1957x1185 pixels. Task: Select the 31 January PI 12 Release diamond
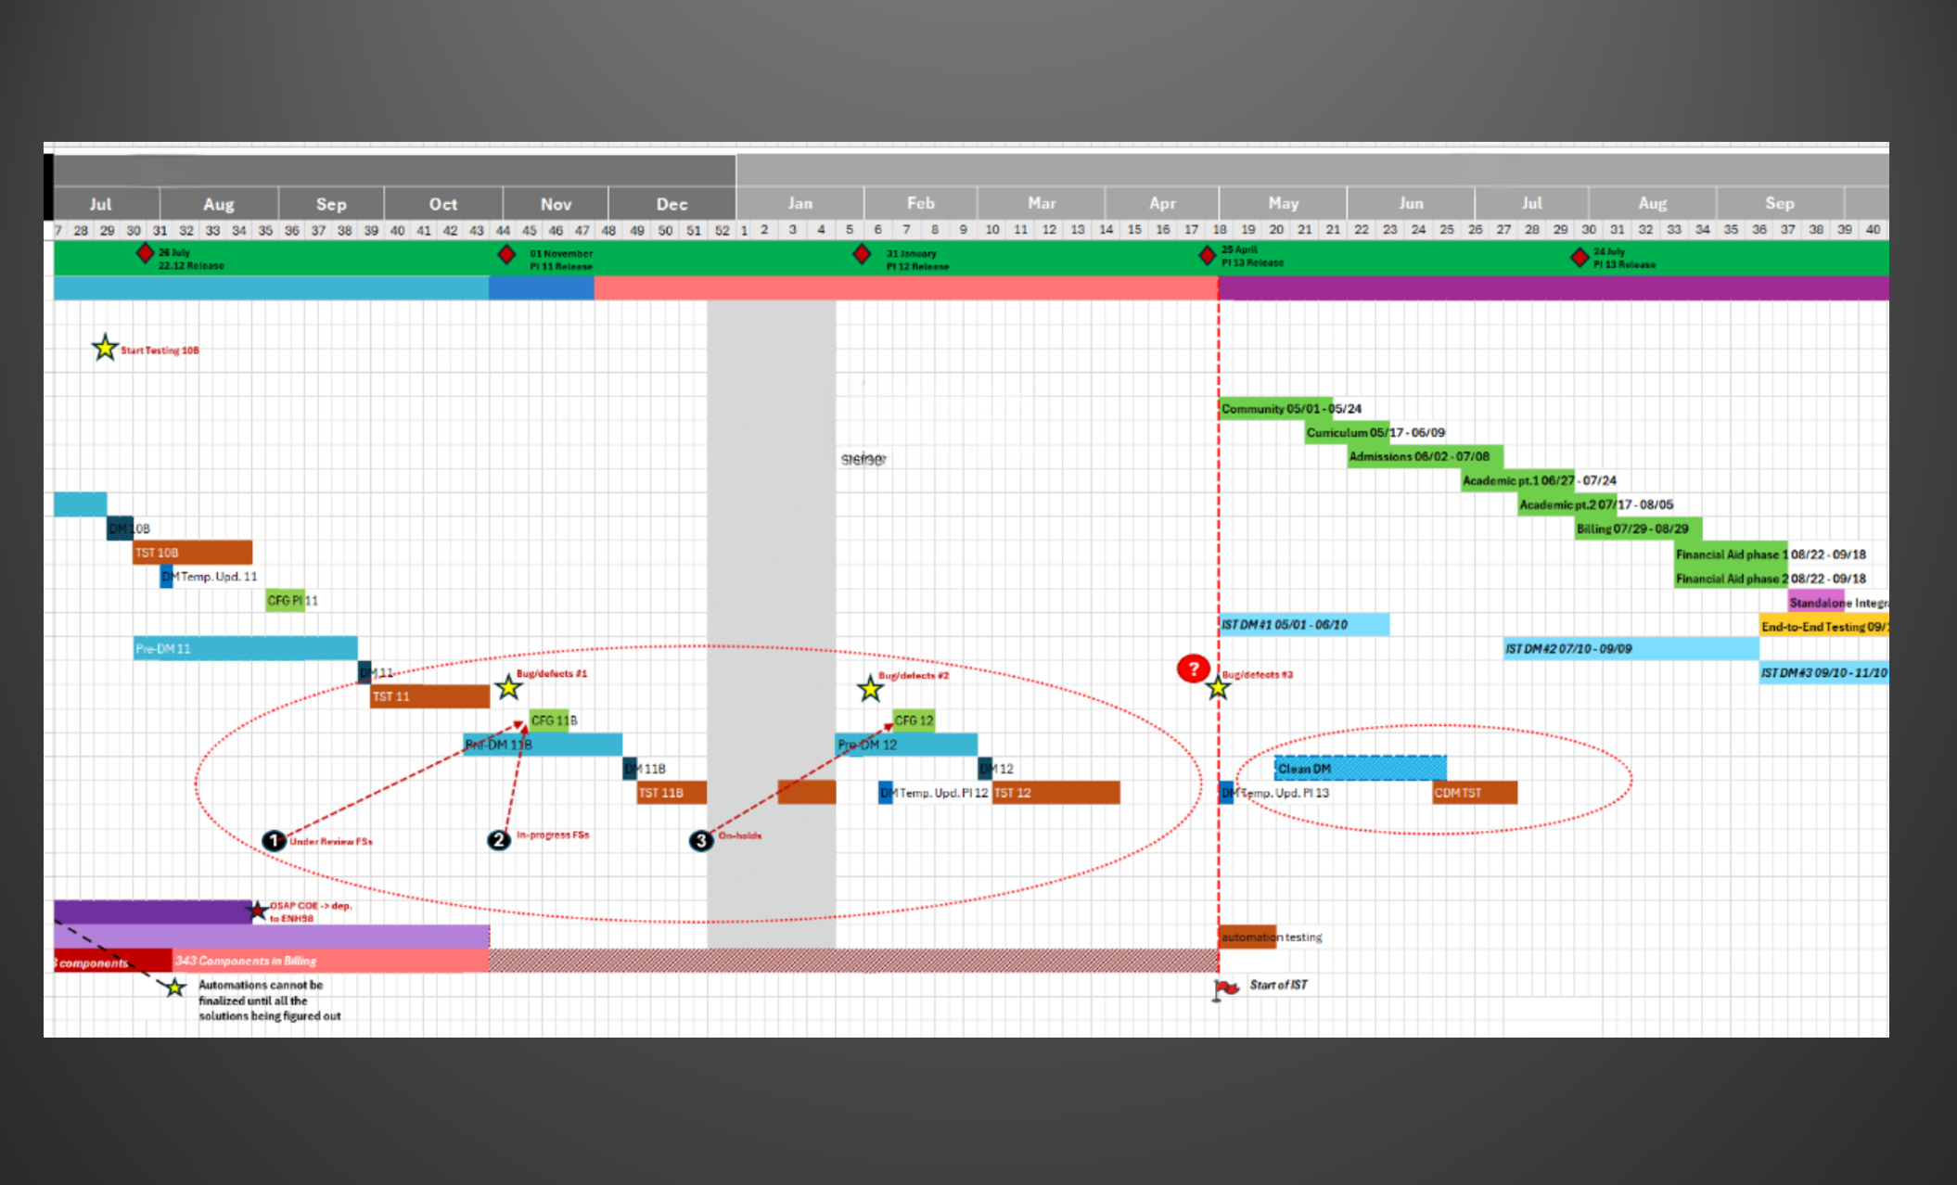[x=862, y=253]
